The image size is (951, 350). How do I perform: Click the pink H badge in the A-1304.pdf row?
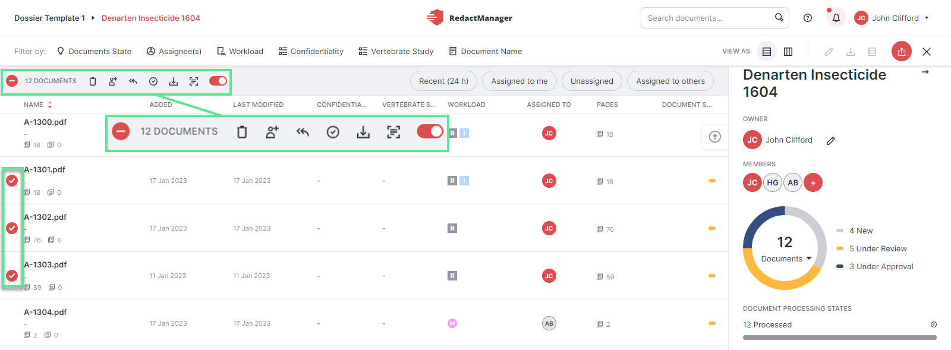point(452,323)
